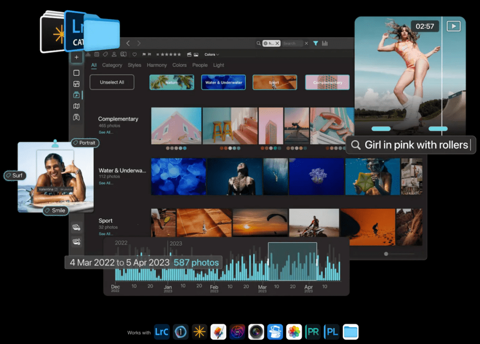This screenshot has height=344, width=480.
Task: Click the plus add button in sidebar
Action: coord(76,57)
